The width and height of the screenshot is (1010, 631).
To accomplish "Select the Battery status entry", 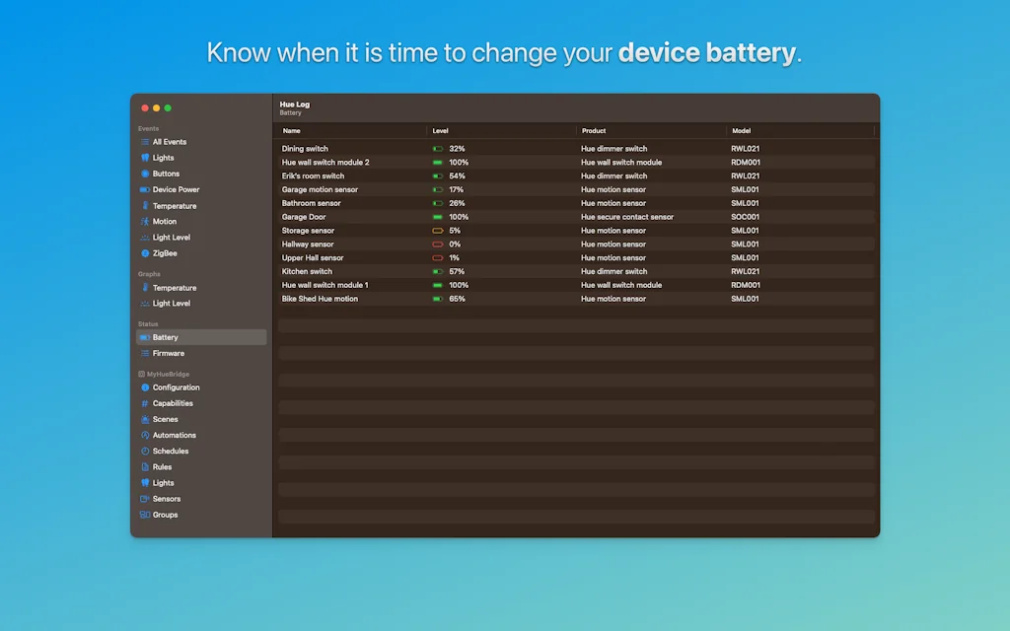I will point(164,336).
